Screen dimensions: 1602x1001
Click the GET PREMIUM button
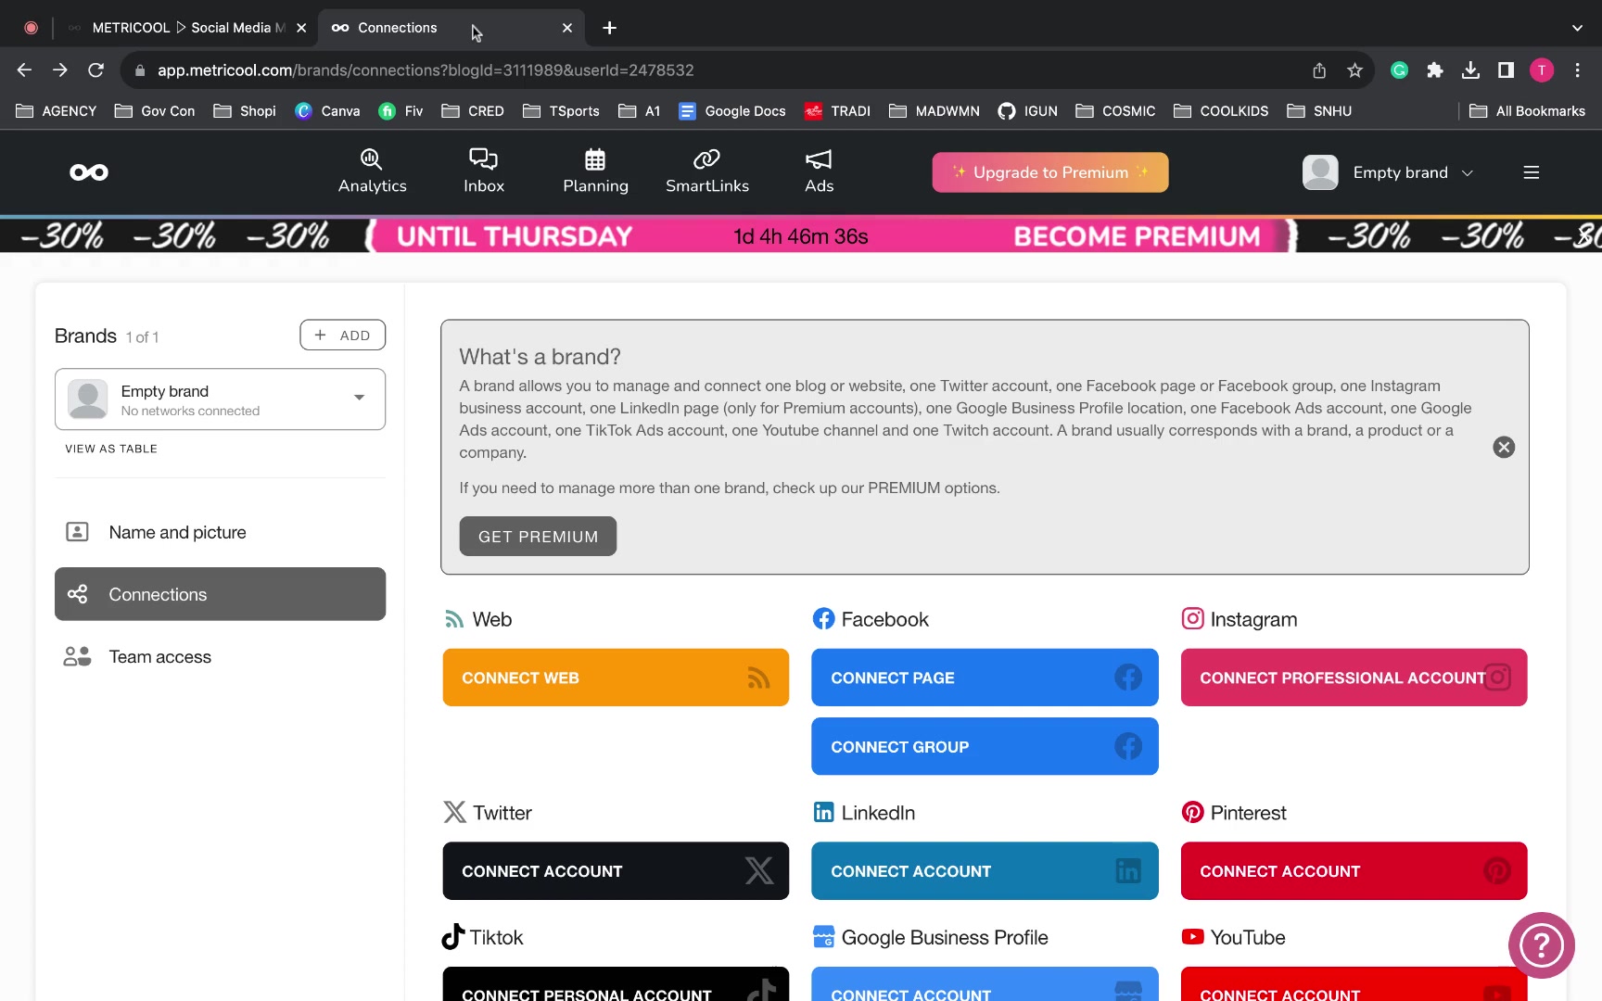(x=538, y=537)
